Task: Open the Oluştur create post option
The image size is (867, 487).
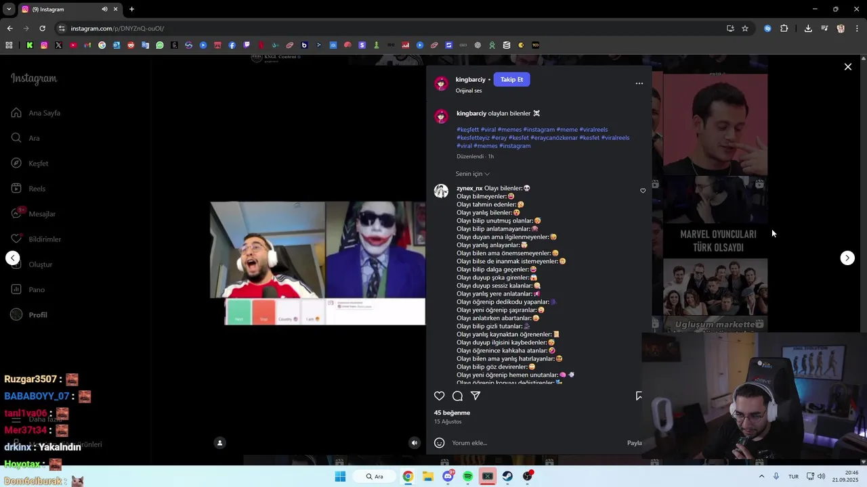Action: pyautogui.click(x=32, y=264)
